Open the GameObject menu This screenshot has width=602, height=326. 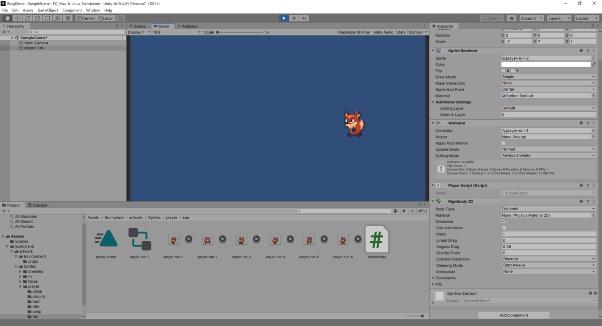click(48, 10)
